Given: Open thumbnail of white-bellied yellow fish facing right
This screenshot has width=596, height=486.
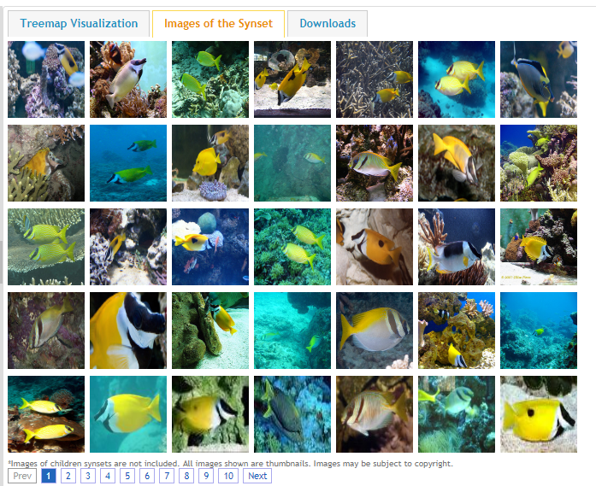Looking at the screenshot, I should tap(375, 331).
